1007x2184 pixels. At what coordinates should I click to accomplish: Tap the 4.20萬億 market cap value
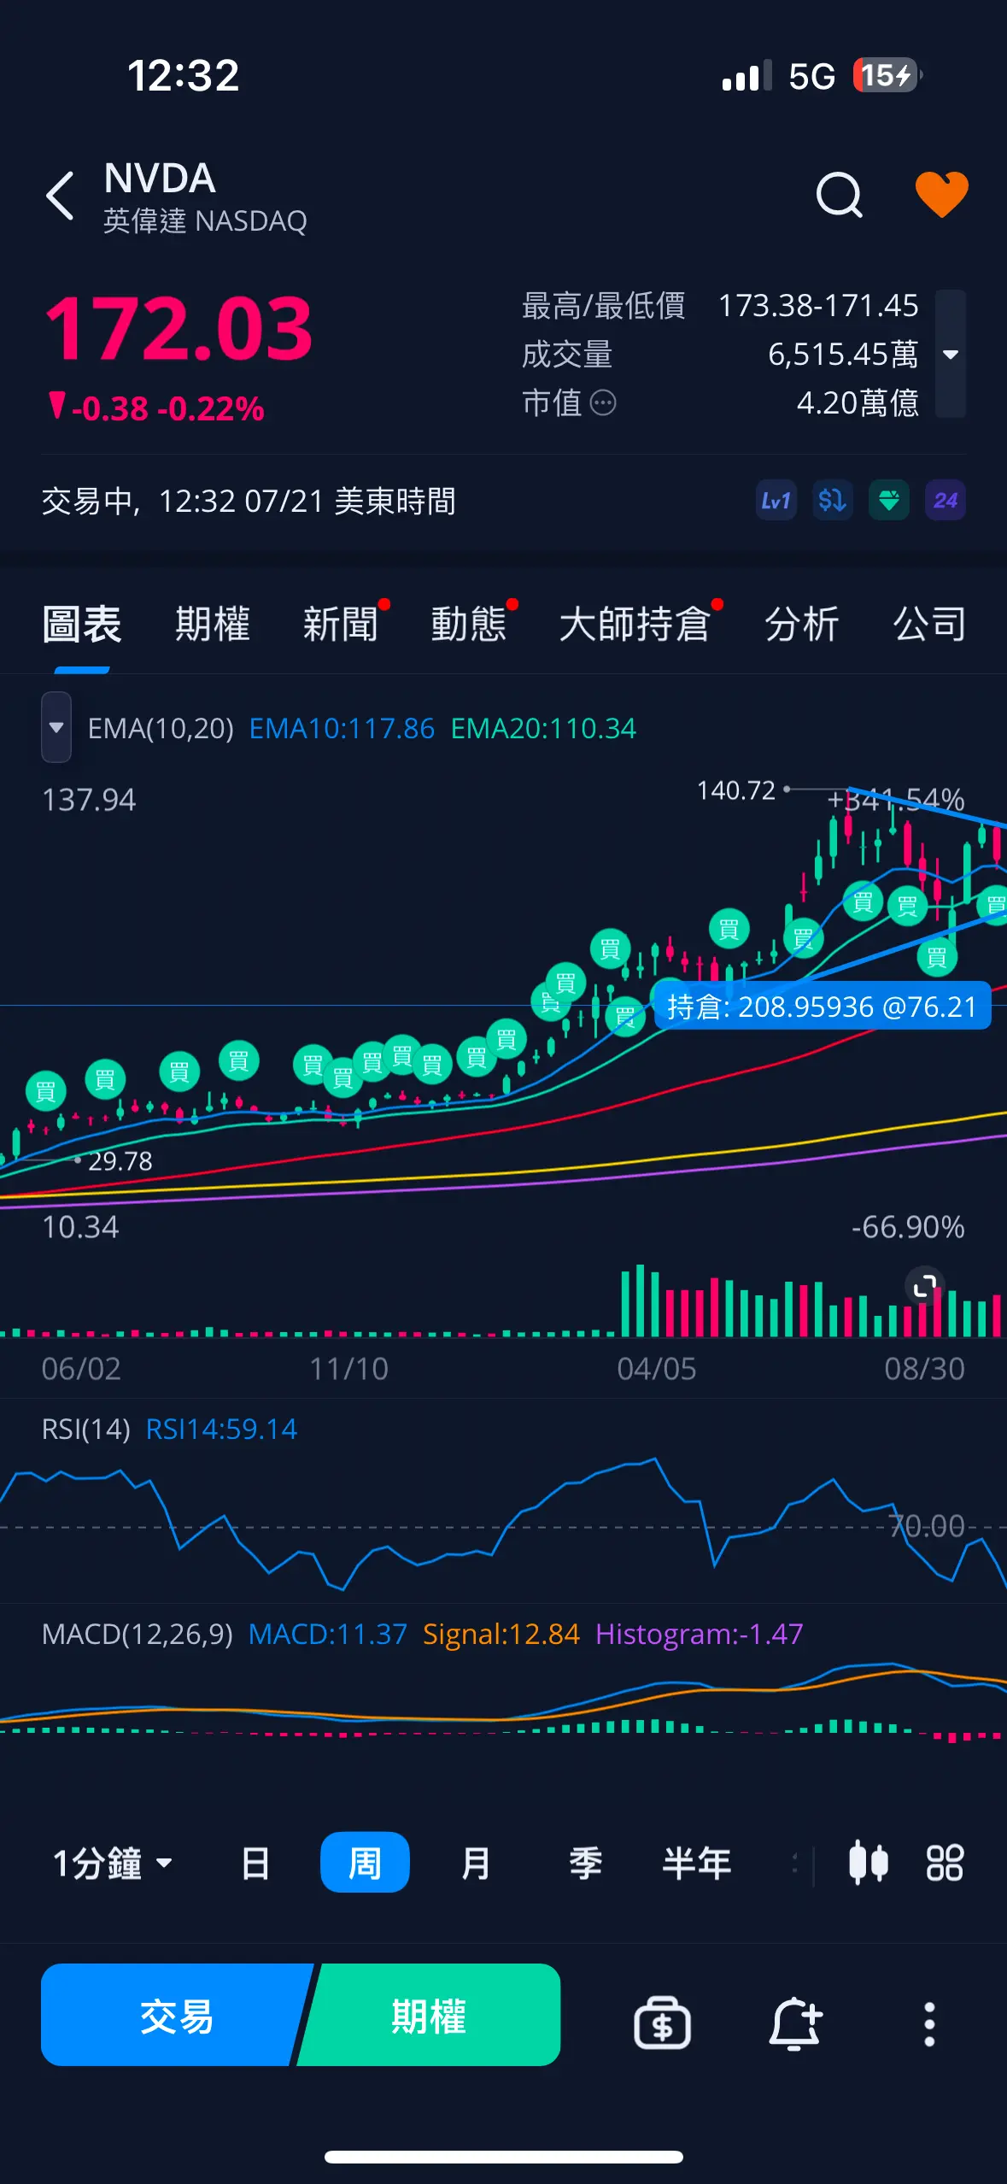pos(858,402)
